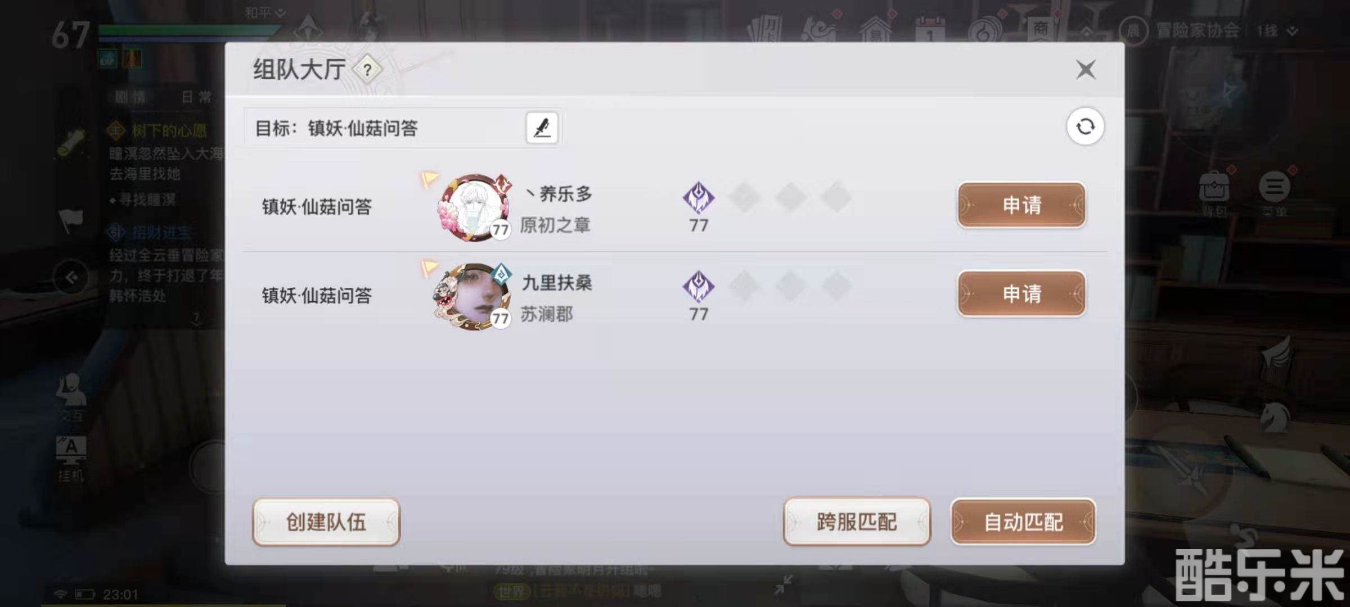Refresh the team list
The width and height of the screenshot is (1350, 607).
(x=1085, y=126)
